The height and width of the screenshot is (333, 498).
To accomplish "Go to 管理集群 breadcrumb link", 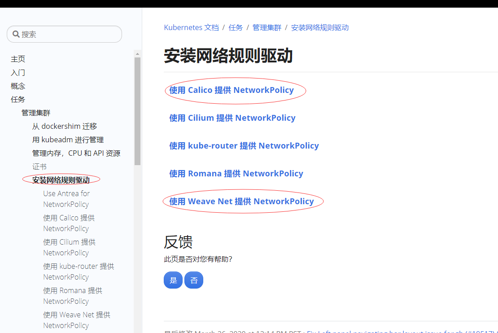I will pyautogui.click(x=267, y=28).
